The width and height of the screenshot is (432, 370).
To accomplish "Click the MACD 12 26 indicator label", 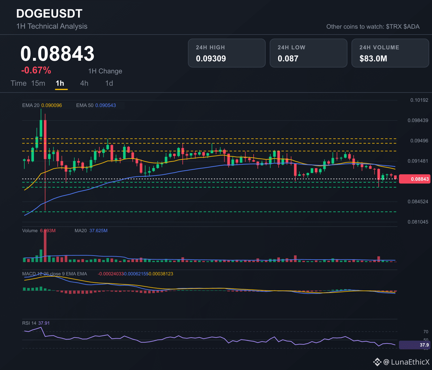I will tap(55, 274).
